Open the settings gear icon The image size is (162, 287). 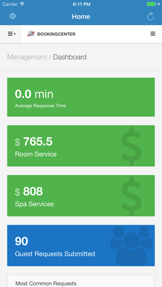point(13,16)
